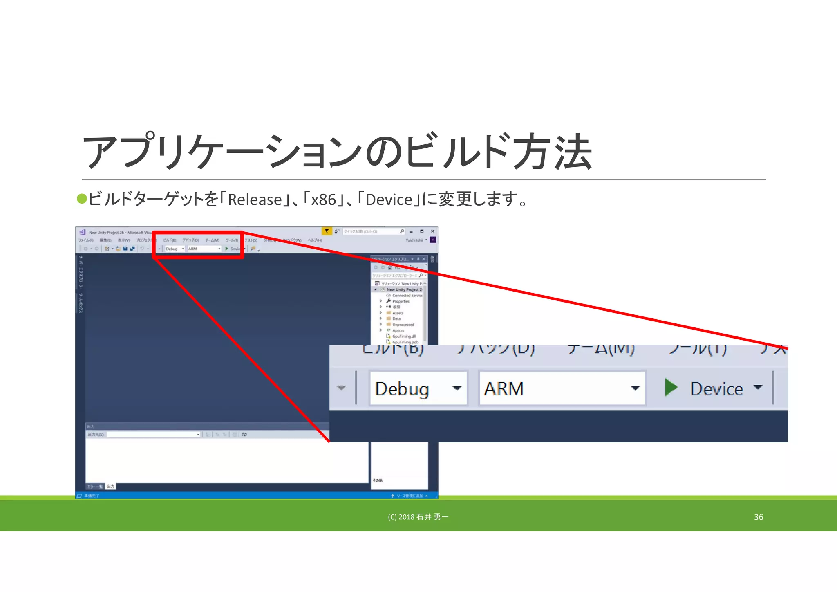The height and width of the screenshot is (592, 837).
Task: Open the small ARM platform dropdown
Action: pos(204,249)
